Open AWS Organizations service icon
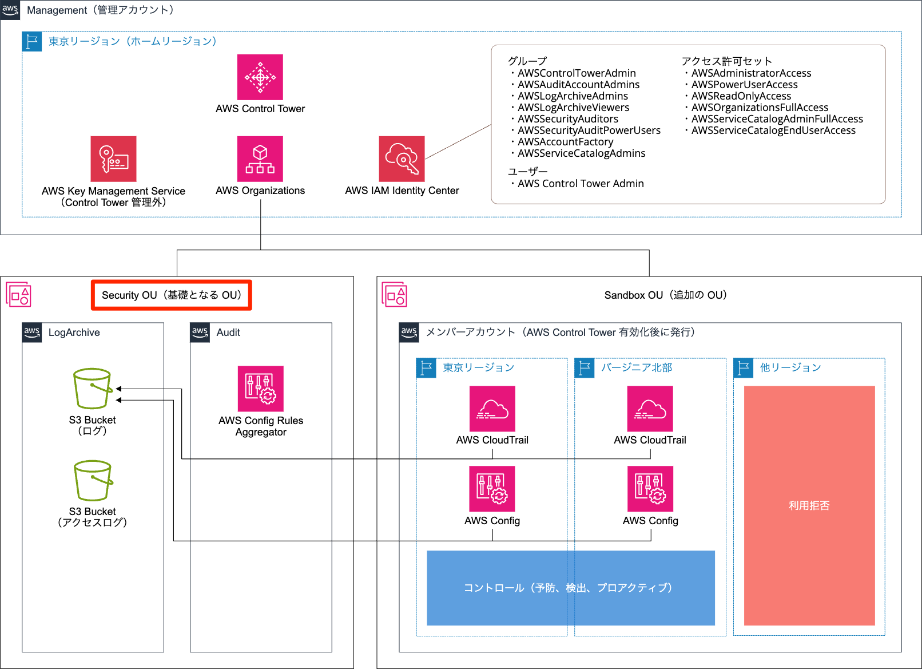 (260, 159)
